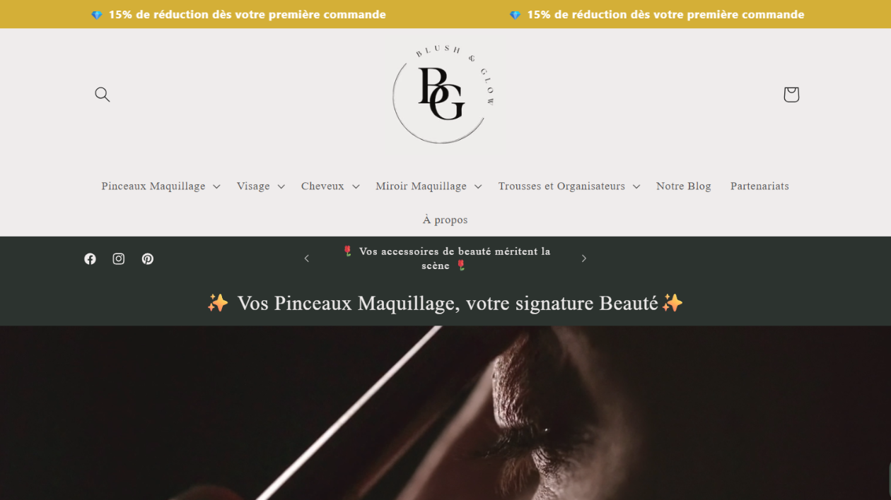Show next announcement with right arrow

(x=584, y=258)
